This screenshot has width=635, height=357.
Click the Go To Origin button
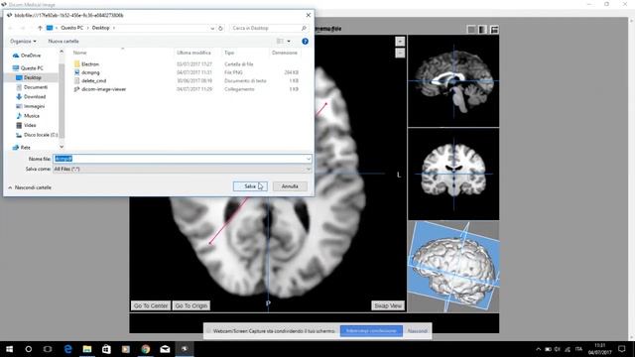[x=191, y=305]
